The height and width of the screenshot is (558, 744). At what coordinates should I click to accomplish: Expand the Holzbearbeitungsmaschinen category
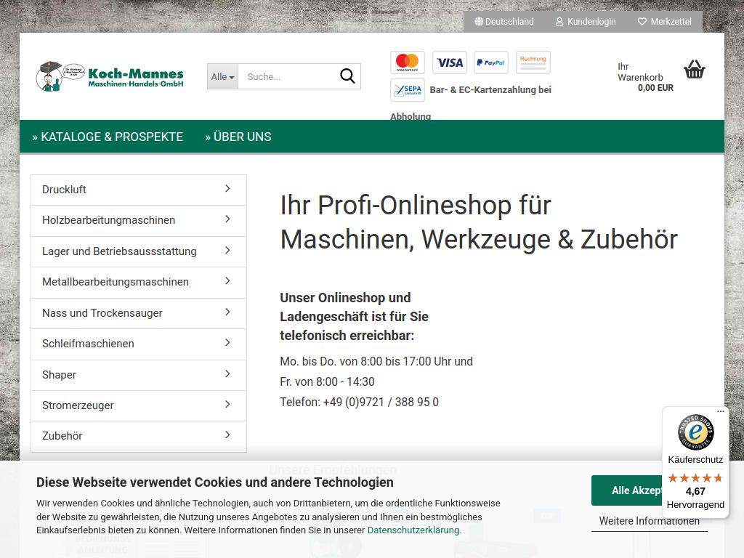point(138,220)
